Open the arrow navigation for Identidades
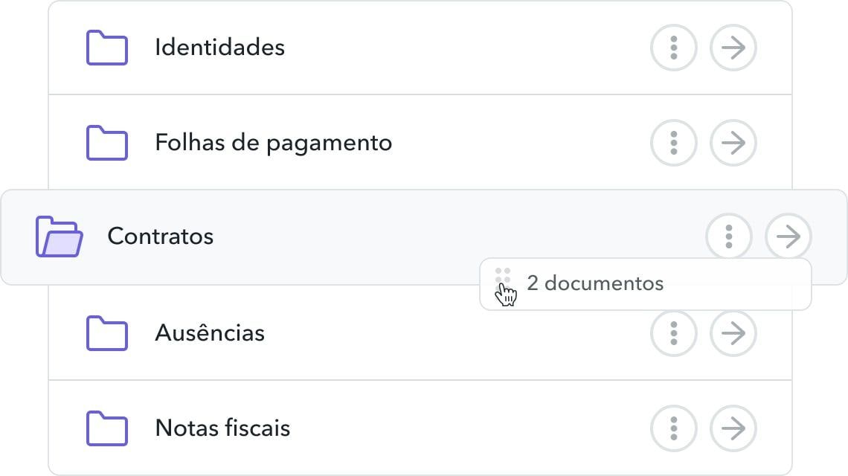The height and width of the screenshot is (476, 848). (733, 48)
